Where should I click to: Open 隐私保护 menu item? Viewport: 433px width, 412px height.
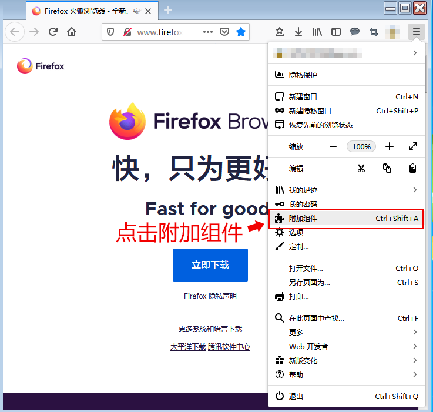tap(346, 75)
